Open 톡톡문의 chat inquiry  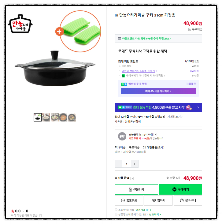129,200
